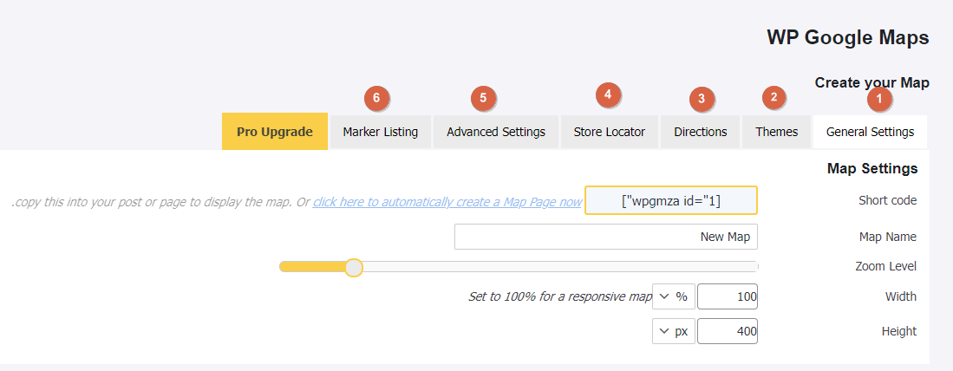Click the Width label
Viewport: 953px width, 371px height.
pos(901,297)
